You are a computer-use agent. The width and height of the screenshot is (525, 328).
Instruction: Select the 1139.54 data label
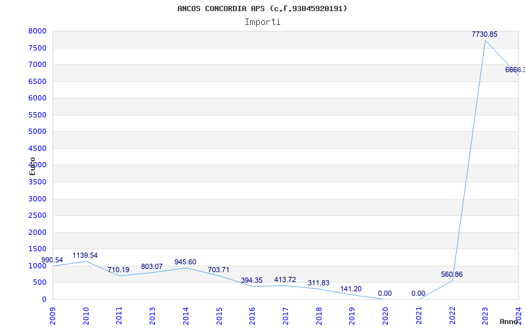85,255
